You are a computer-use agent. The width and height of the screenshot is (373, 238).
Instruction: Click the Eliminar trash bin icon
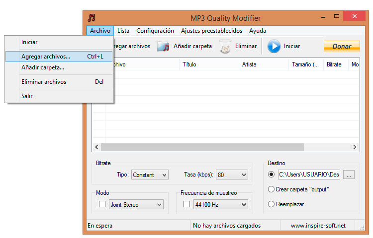pos(225,46)
